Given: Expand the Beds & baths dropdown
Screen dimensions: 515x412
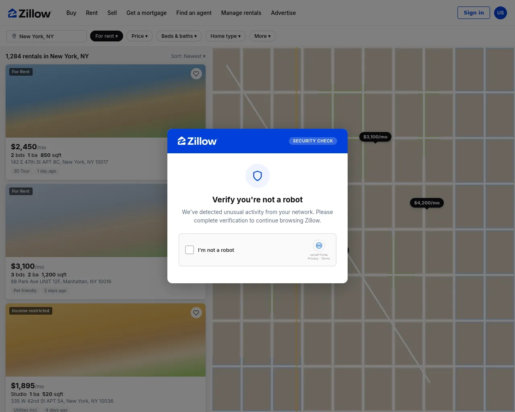Looking at the screenshot, I should click(x=179, y=36).
